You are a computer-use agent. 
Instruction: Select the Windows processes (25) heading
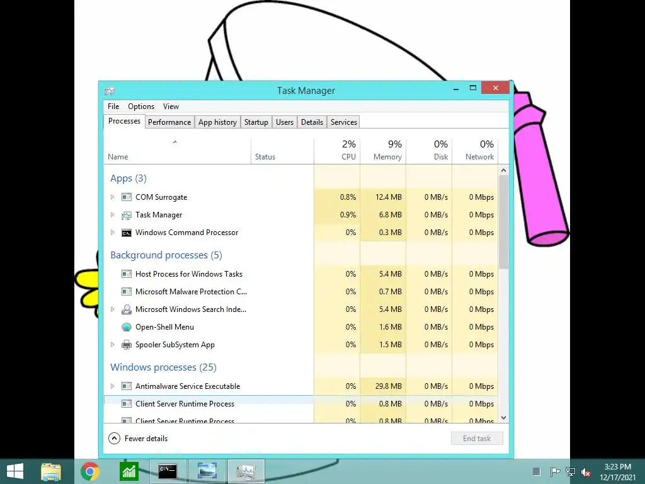[x=163, y=367]
